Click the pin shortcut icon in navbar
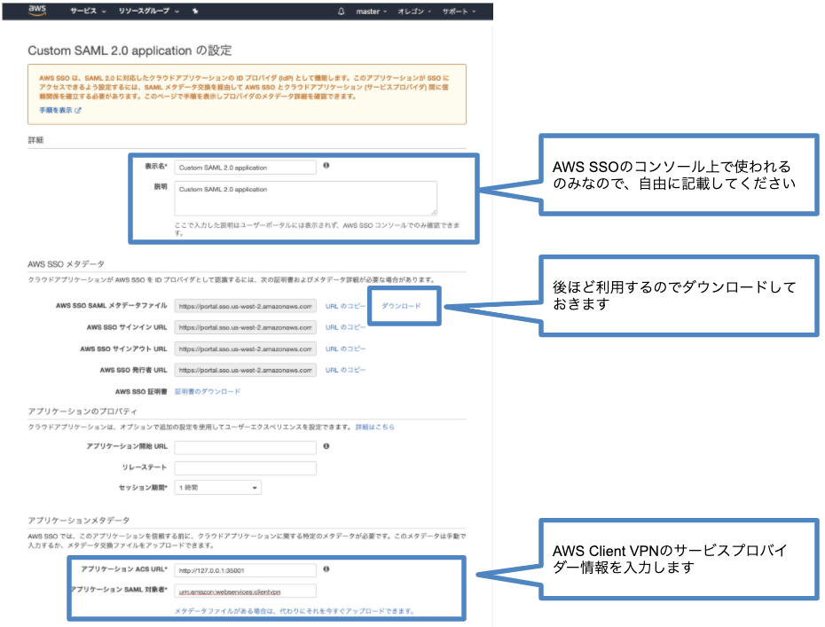 pos(195,11)
